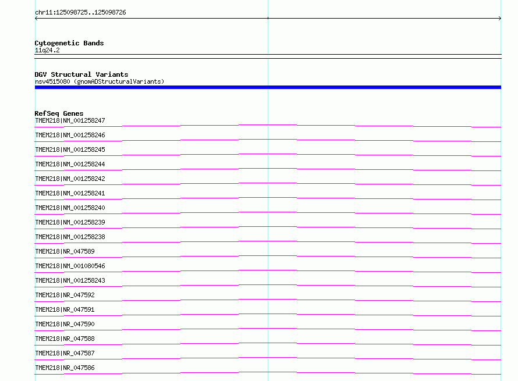Select transcript TMEM218|NM_001258246
Screen dimensions: 518x381
tap(70, 135)
